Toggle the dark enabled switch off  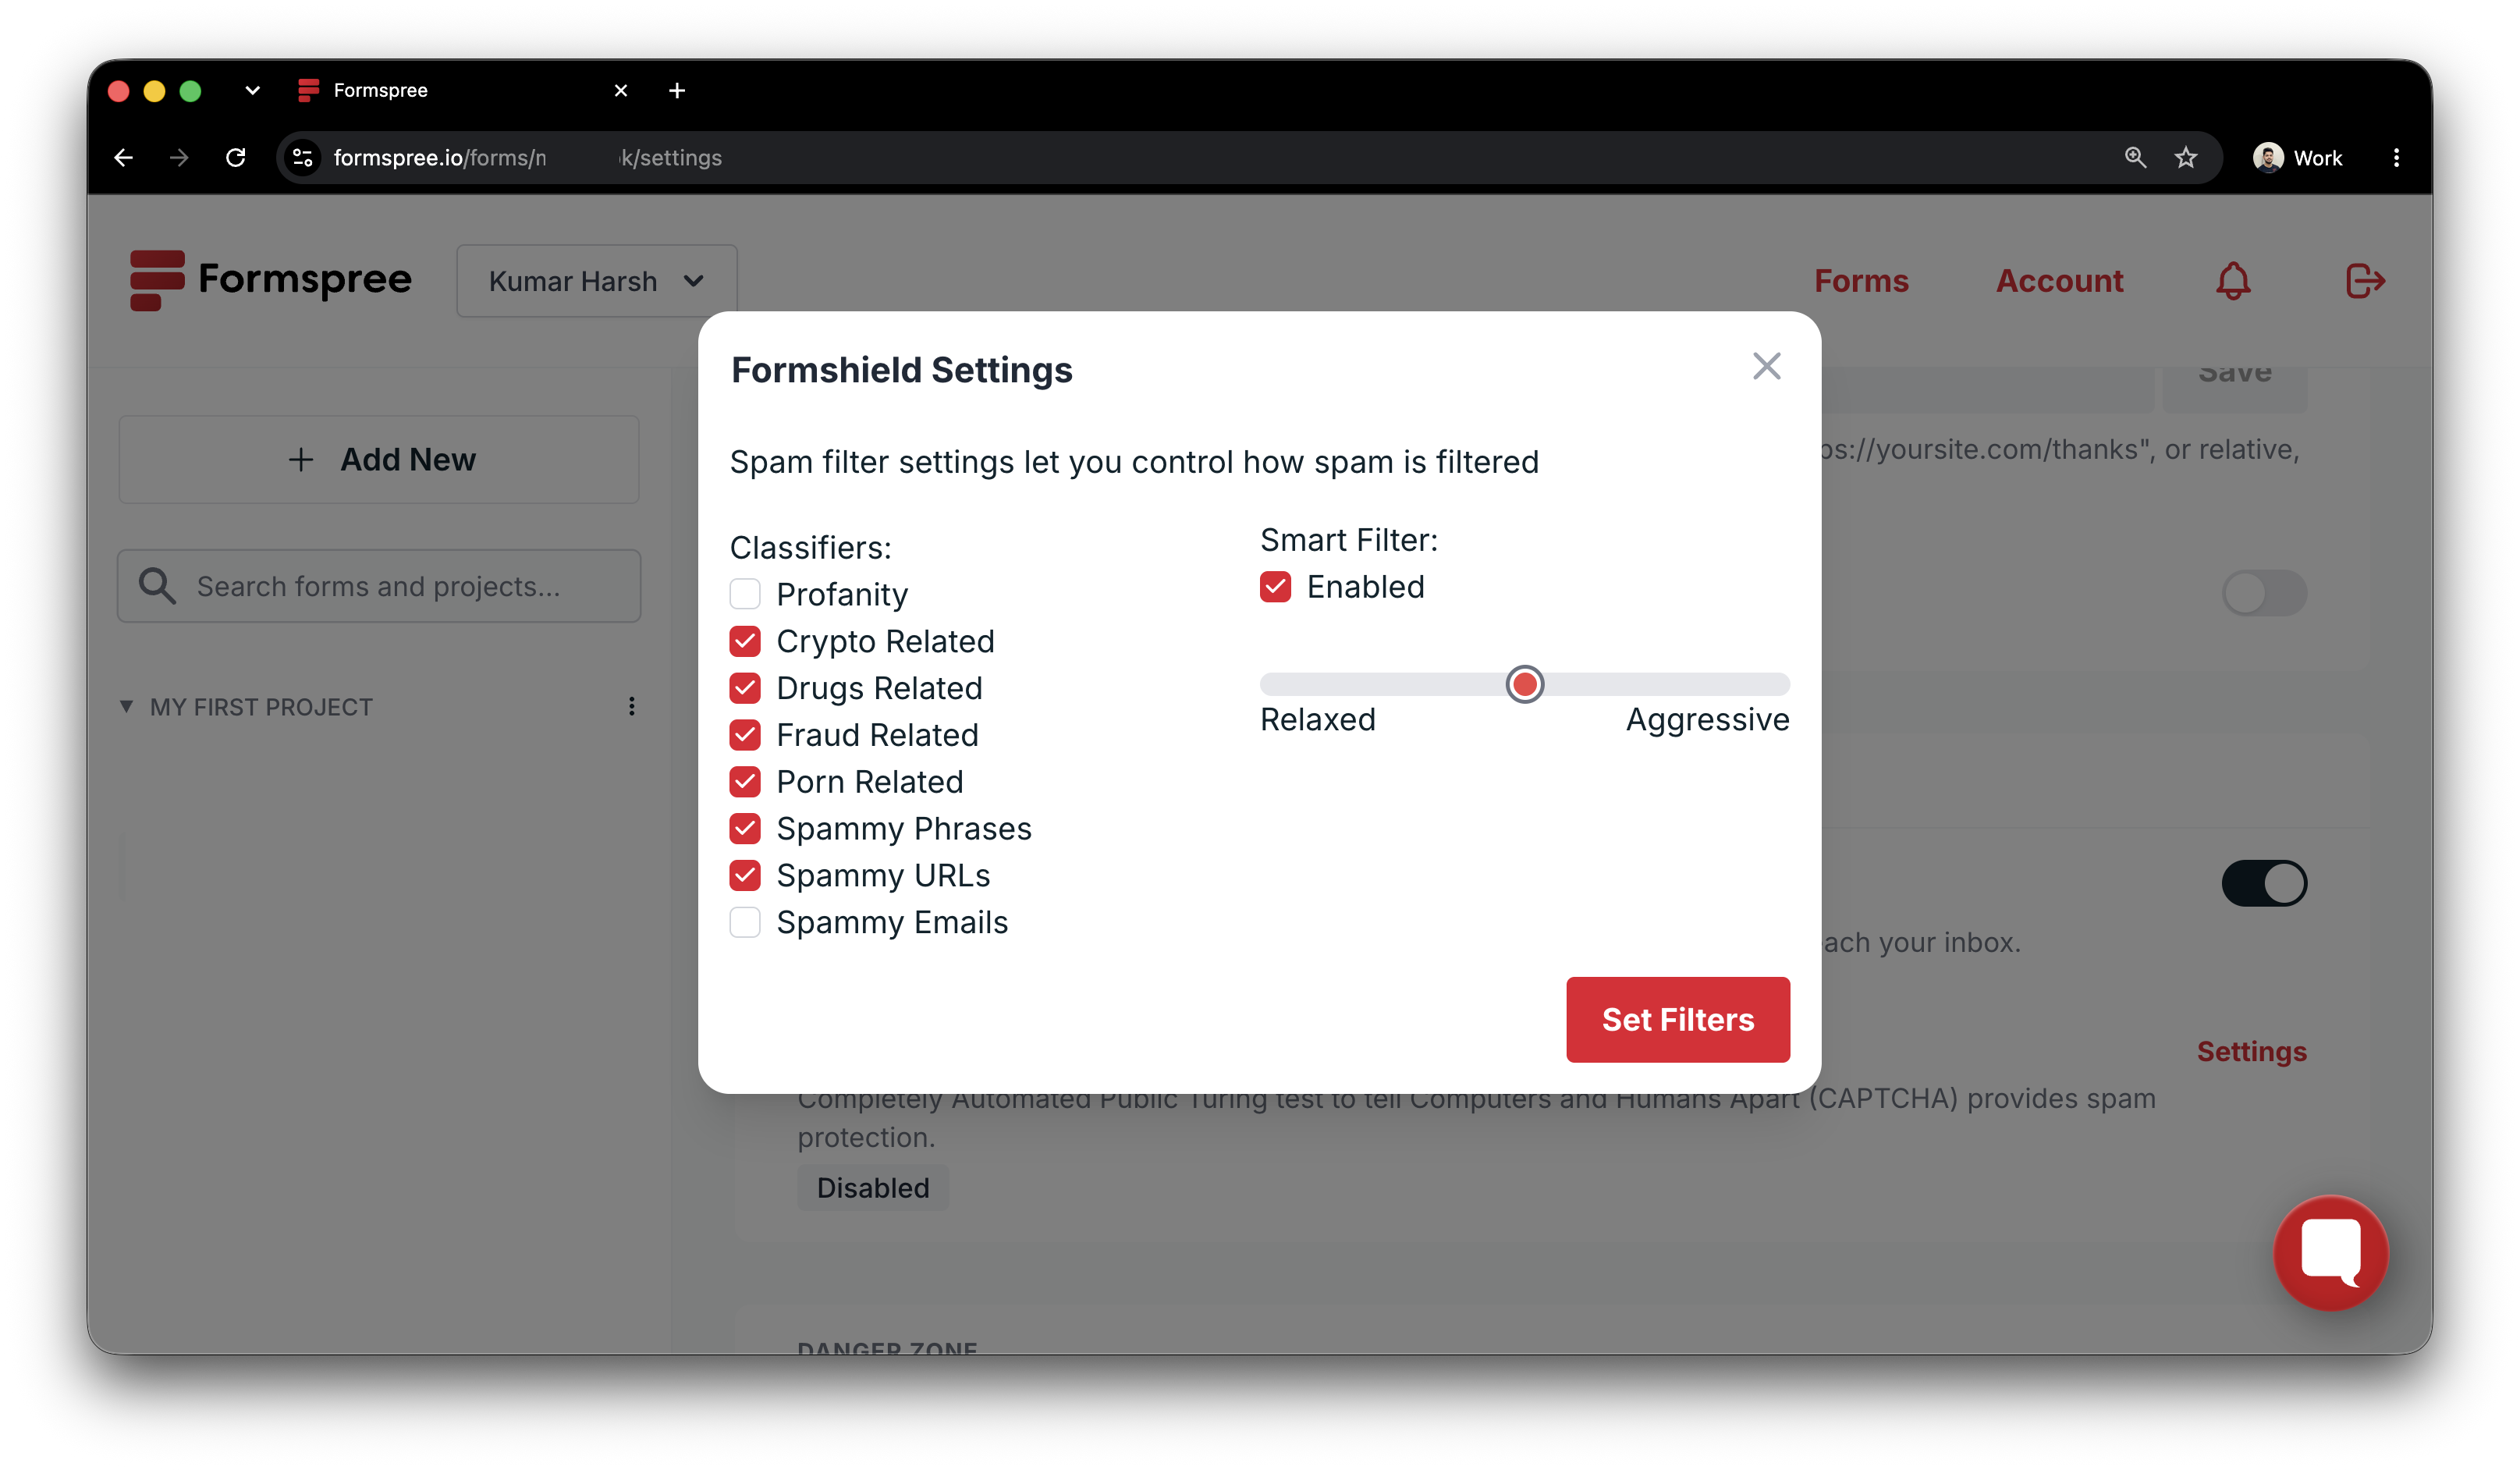2264,883
